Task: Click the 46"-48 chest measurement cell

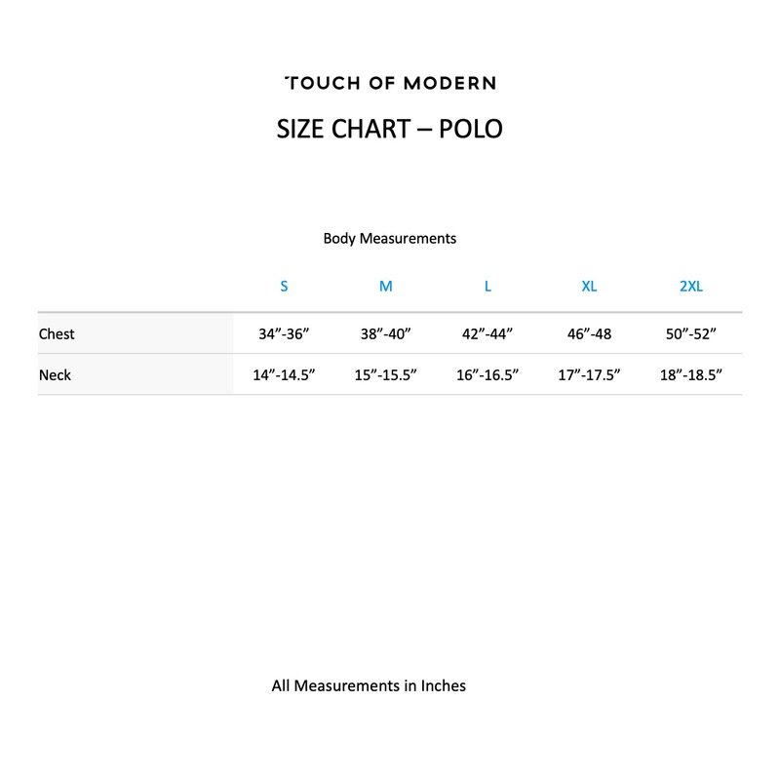Action: [x=589, y=333]
